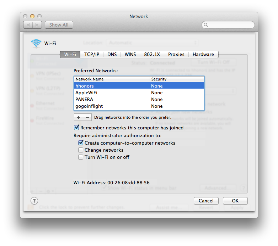Click the Security value None for gogoinflight

tap(157, 106)
